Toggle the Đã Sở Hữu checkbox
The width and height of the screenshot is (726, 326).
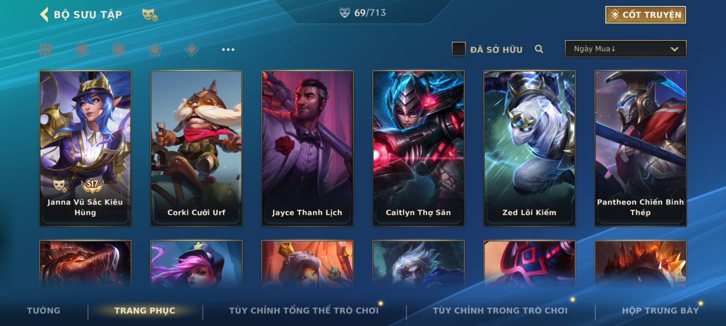(458, 49)
